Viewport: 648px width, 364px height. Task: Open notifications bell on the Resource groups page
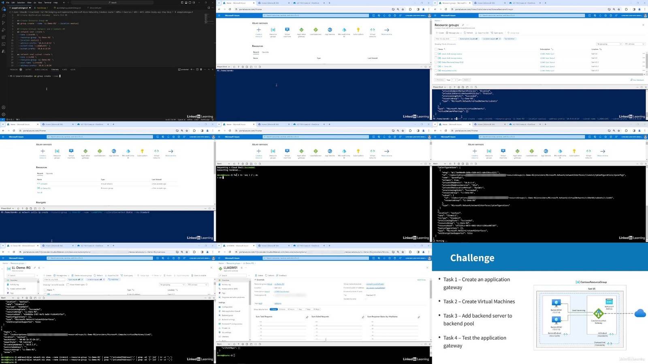(x=600, y=15)
